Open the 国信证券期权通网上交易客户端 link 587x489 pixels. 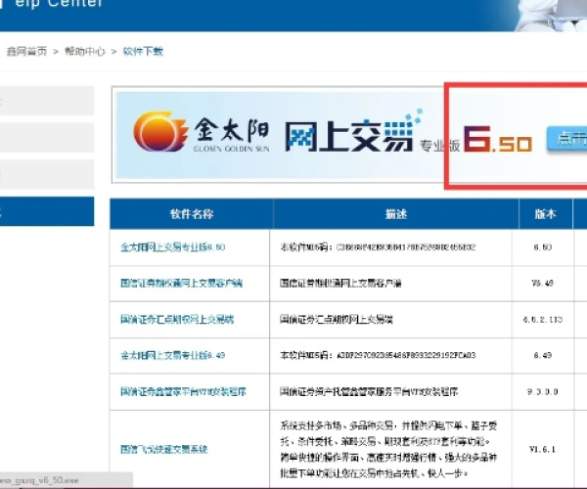182,284
